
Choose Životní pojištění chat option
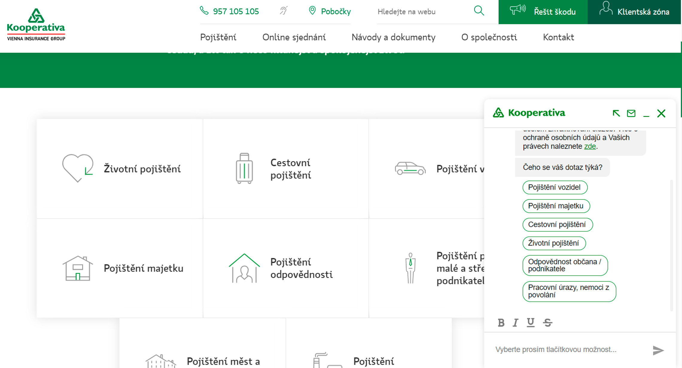click(x=554, y=243)
